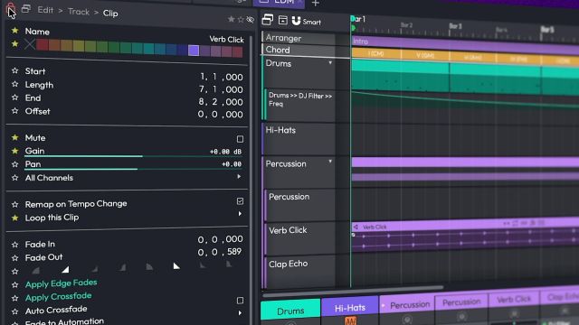Toggle hidden properties eye icon
The width and height of the screenshot is (579, 325).
click(251, 20)
